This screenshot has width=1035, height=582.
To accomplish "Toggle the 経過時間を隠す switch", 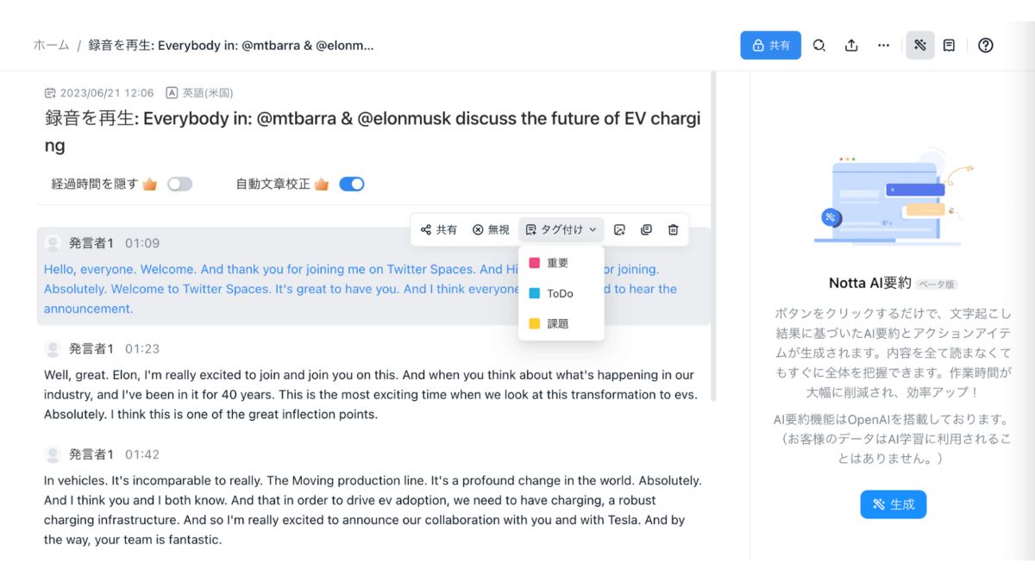I will click(x=179, y=184).
